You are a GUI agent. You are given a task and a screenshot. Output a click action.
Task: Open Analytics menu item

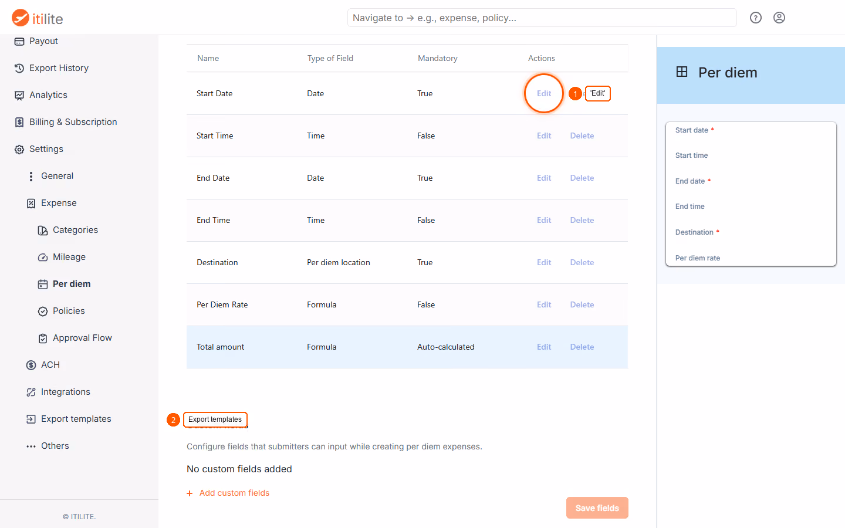coord(48,95)
